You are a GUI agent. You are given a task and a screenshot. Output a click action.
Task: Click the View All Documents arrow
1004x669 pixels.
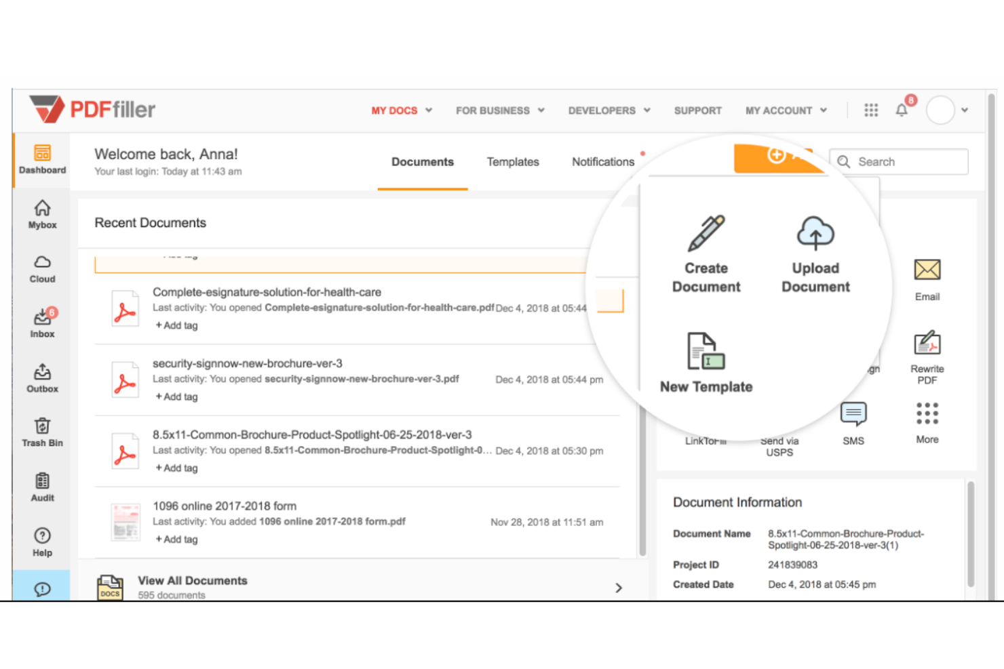tap(618, 588)
